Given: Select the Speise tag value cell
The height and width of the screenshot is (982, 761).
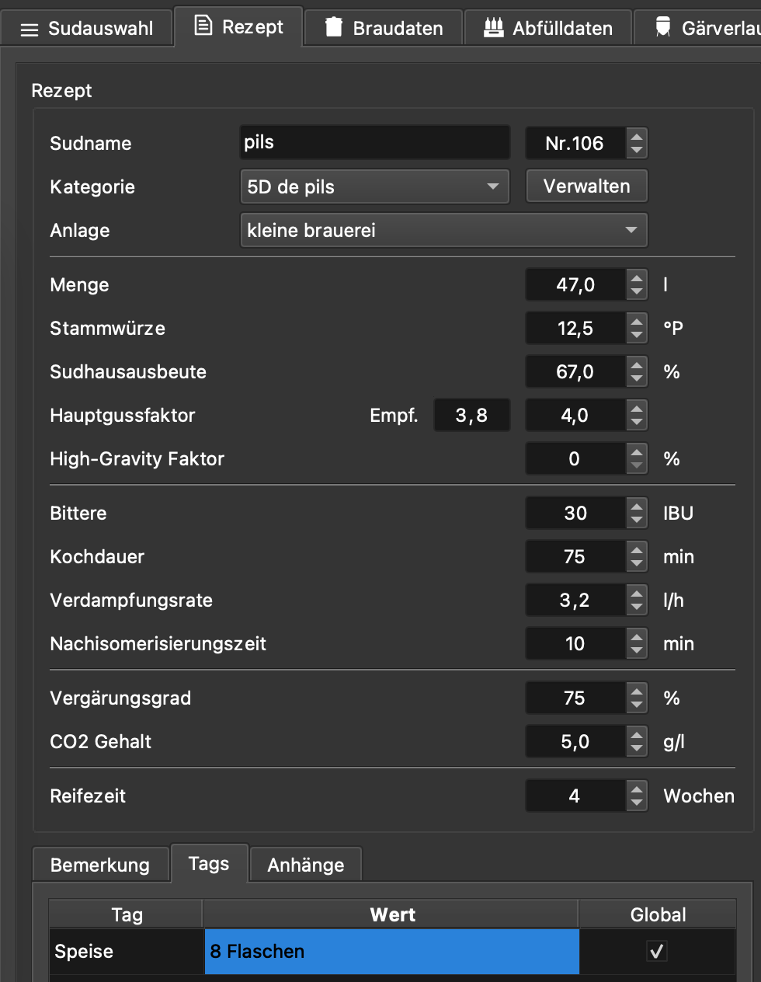Looking at the screenshot, I should 391,951.
